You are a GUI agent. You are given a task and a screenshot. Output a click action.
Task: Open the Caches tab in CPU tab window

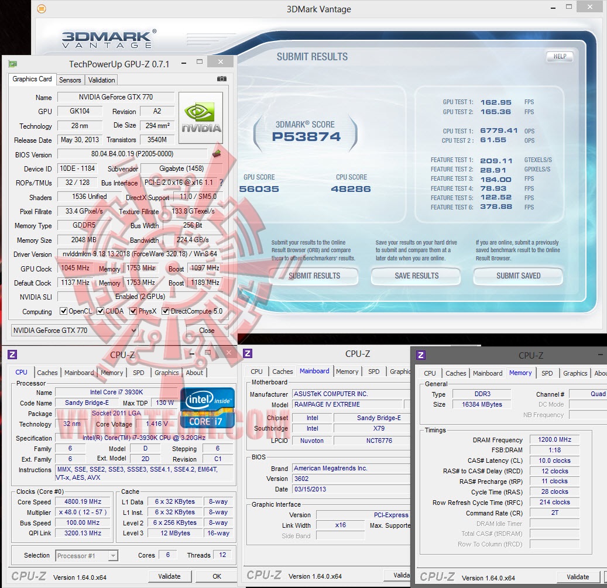click(47, 373)
